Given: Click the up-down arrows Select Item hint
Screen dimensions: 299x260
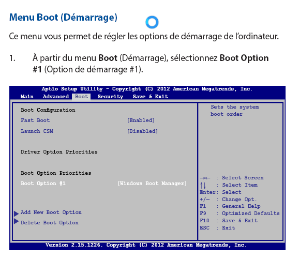Looking at the screenshot, I should point(229,185).
